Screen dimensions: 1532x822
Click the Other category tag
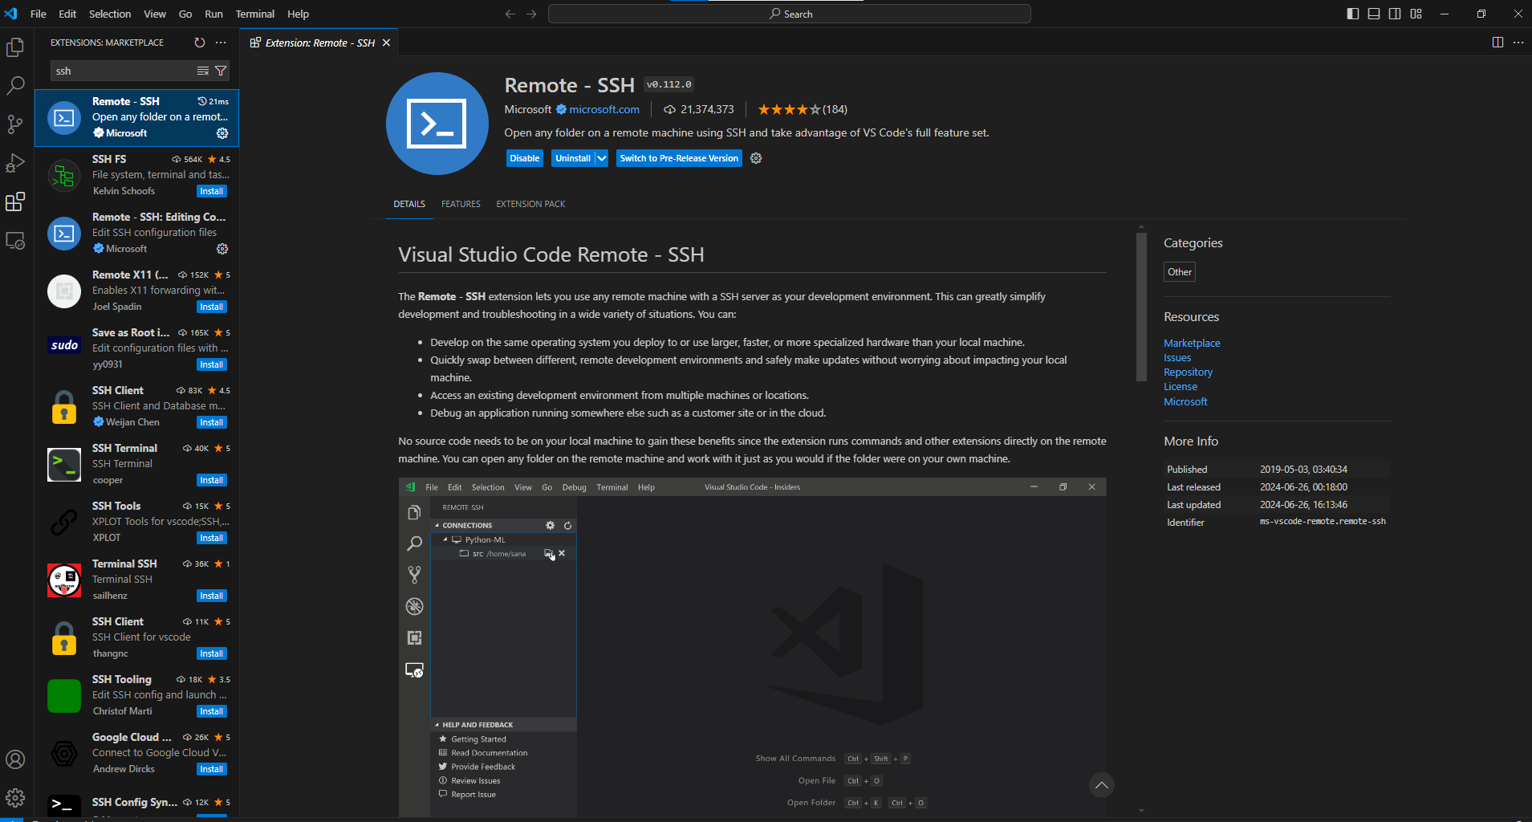coord(1180,272)
